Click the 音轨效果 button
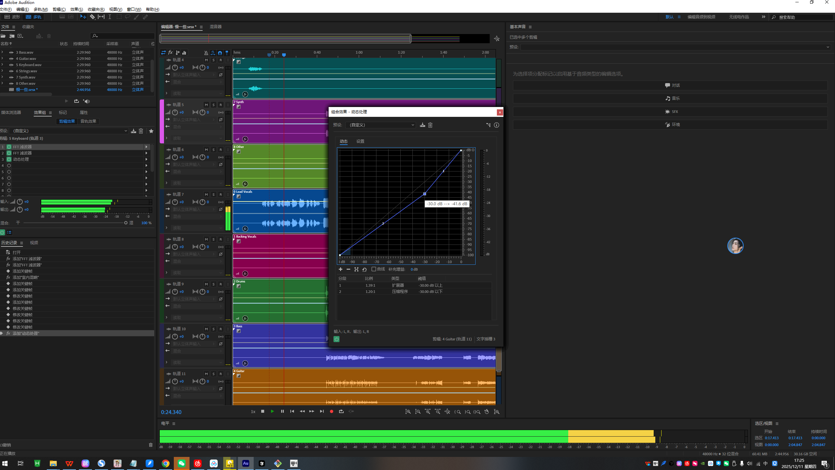Viewport: 835px width, 470px height. [88, 121]
